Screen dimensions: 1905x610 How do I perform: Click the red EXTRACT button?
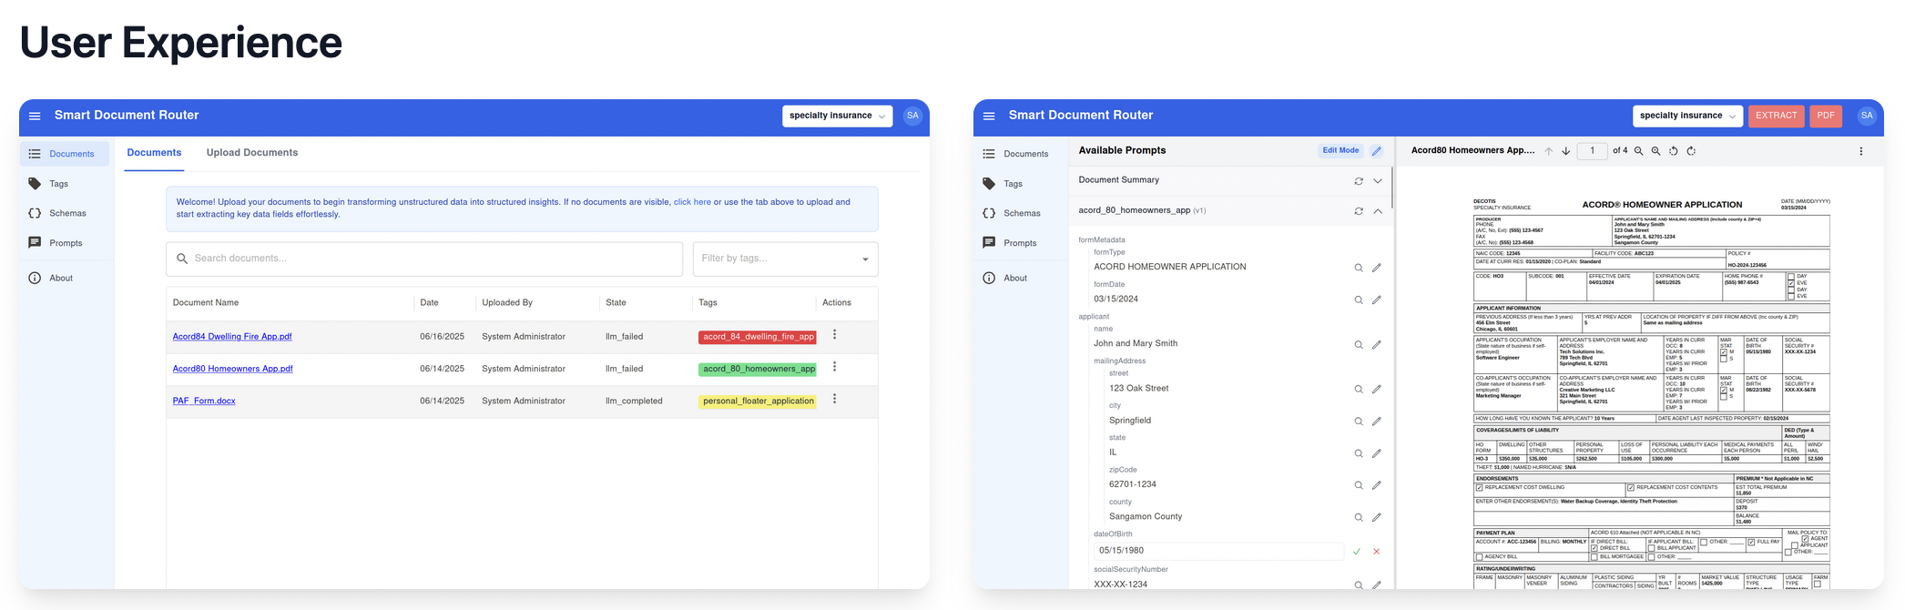point(1776,116)
